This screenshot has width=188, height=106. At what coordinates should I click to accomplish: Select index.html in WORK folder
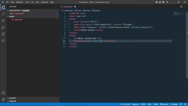[33, 20]
